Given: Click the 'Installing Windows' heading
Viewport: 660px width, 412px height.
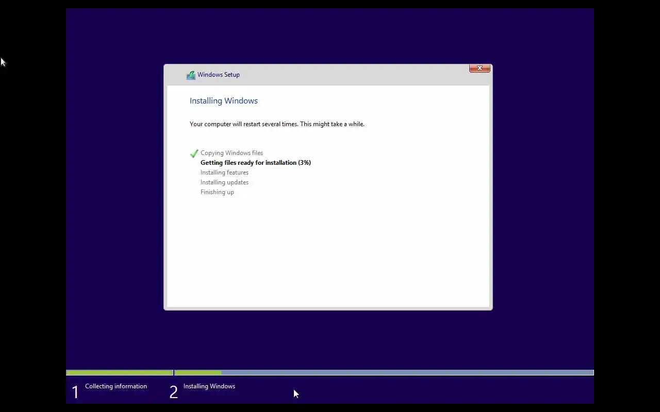Looking at the screenshot, I should pos(224,101).
